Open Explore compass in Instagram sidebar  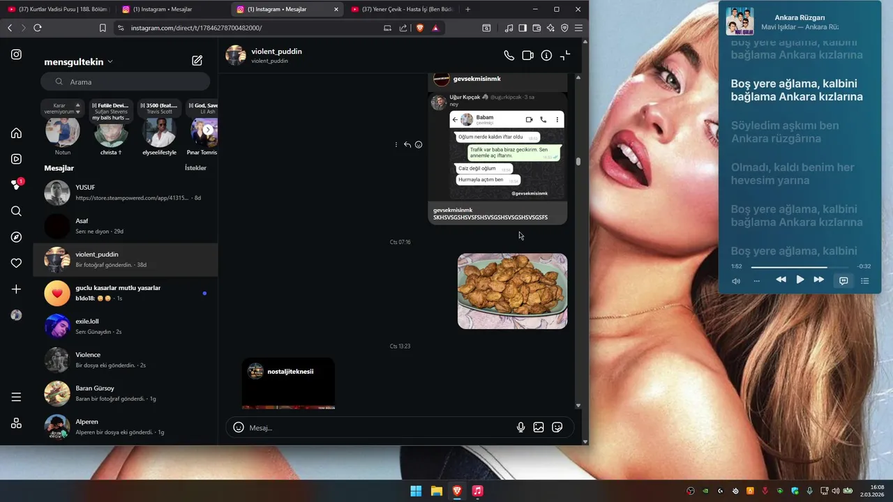click(x=16, y=237)
